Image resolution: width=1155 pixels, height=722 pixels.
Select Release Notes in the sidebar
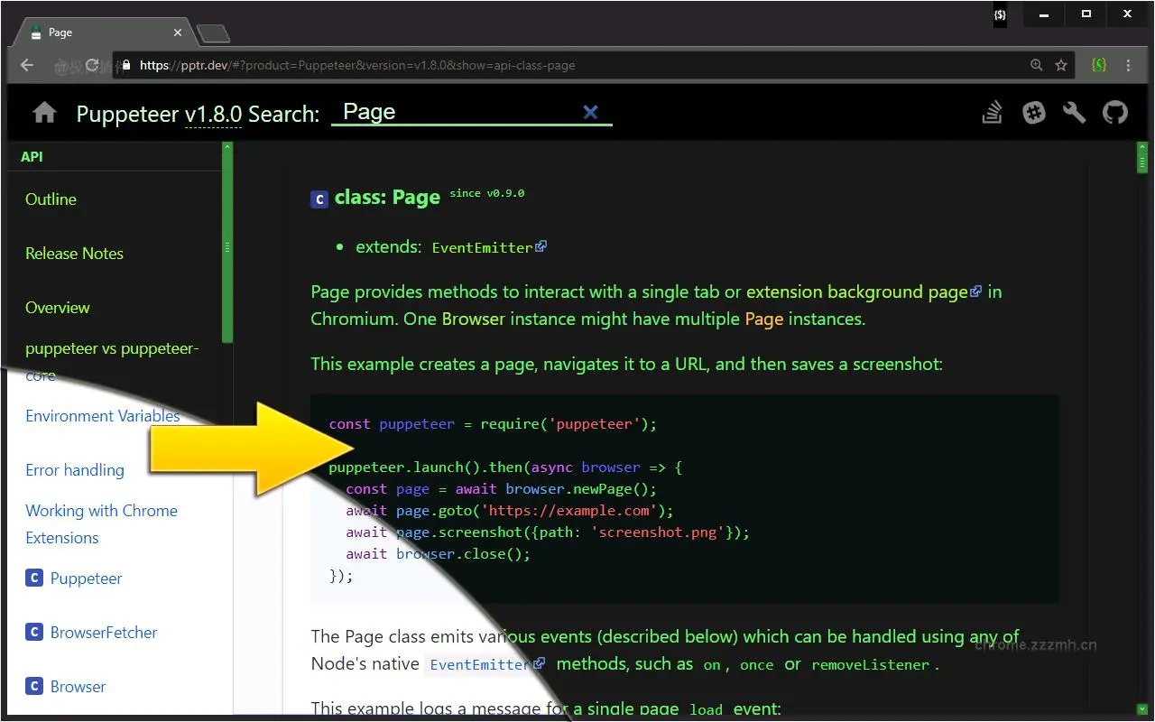click(74, 254)
